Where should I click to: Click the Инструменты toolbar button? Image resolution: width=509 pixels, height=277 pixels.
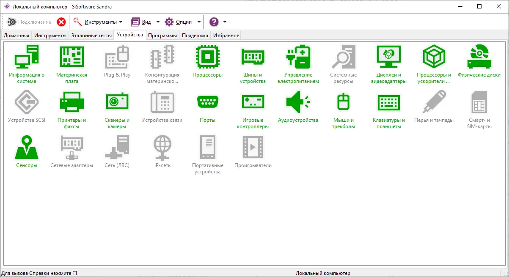pyautogui.click(x=95, y=22)
